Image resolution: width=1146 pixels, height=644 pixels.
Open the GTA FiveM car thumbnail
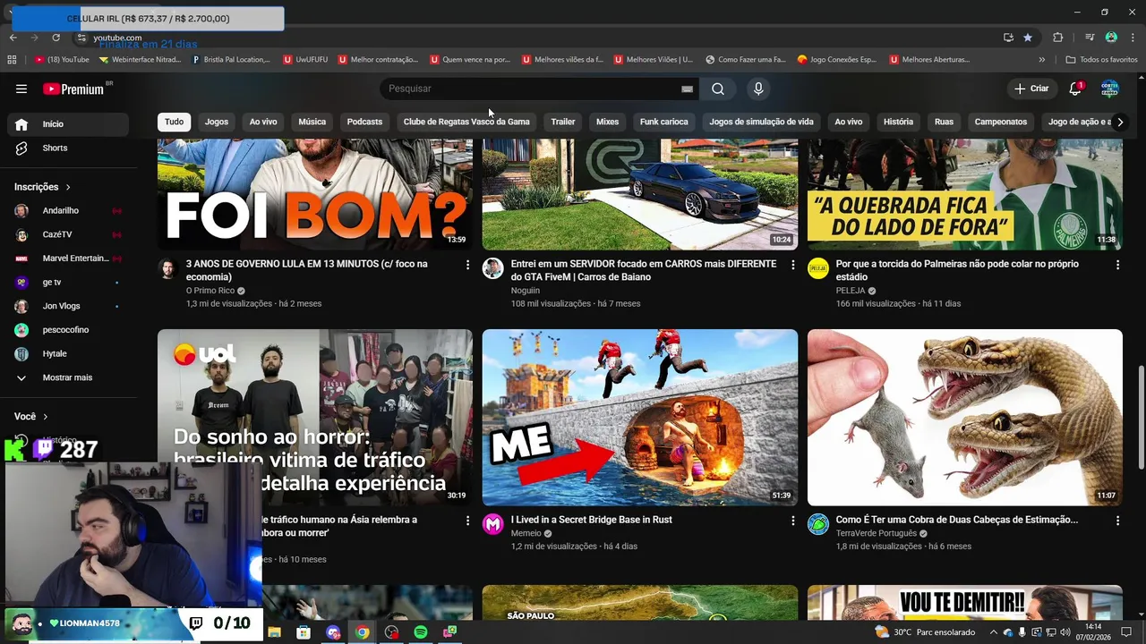(x=639, y=194)
